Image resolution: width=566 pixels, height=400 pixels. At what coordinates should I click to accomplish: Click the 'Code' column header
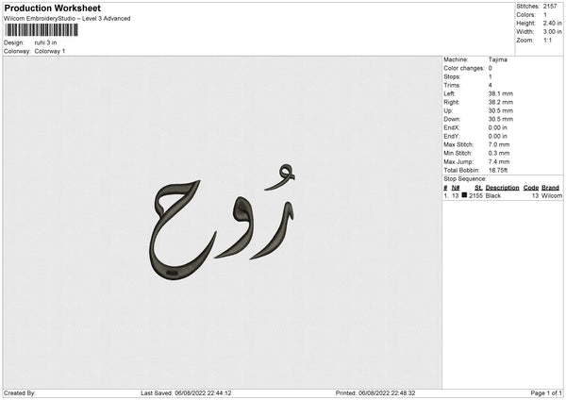click(x=531, y=188)
